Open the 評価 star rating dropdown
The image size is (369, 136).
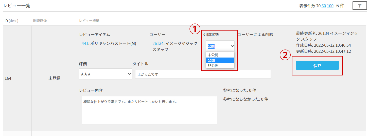106,74
